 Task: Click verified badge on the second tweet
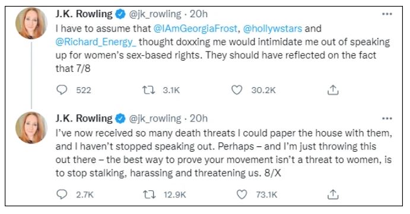tap(120, 119)
